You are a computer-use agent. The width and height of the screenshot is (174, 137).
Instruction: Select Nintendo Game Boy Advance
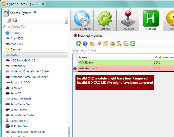[36, 77]
